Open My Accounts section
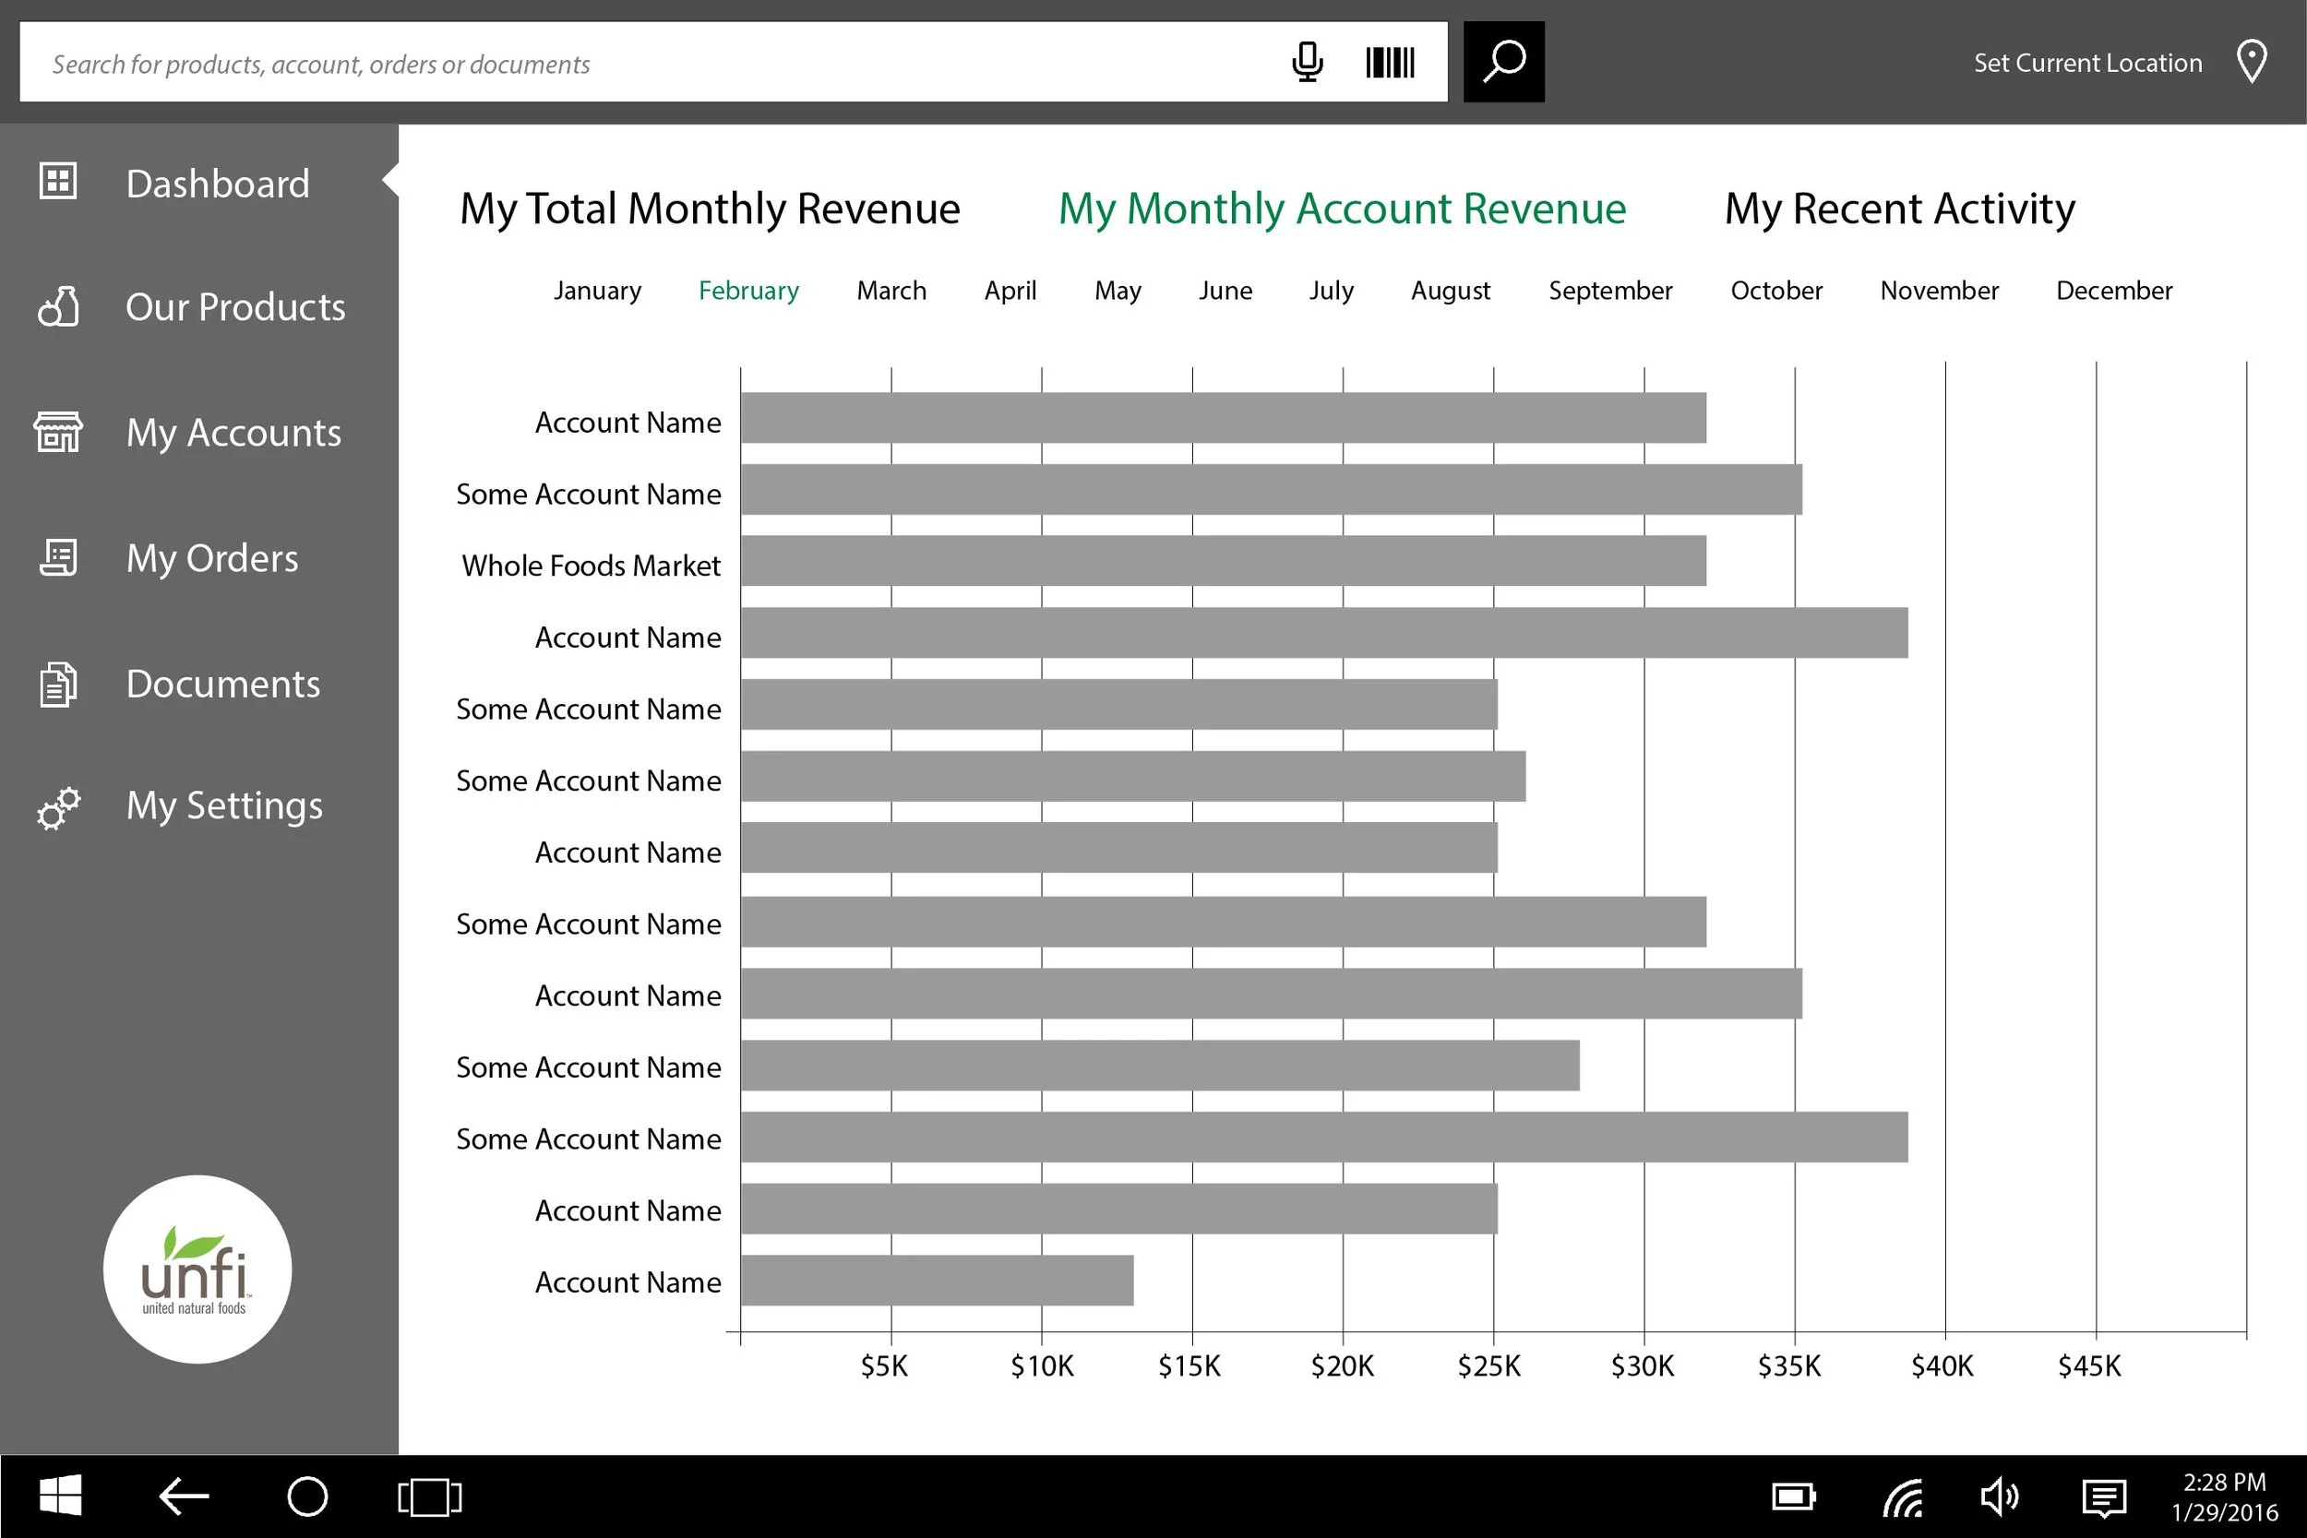This screenshot has height=1538, width=2307. (233, 432)
